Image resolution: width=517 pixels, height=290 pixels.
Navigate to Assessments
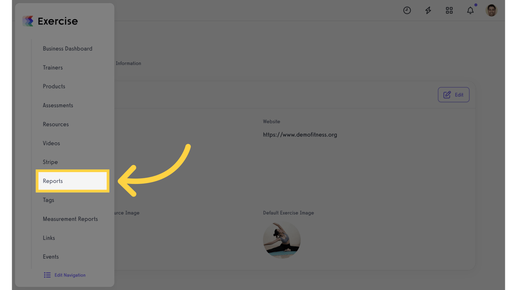point(58,105)
